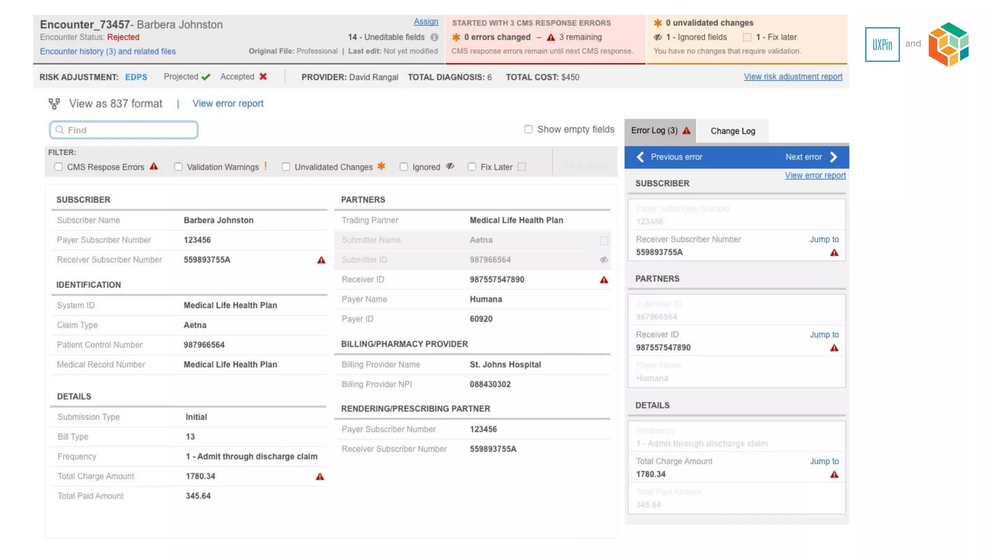Click the UXPin logo

coord(882,45)
